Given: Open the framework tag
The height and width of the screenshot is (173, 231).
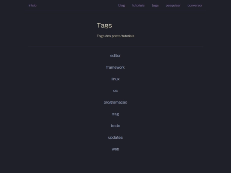Looking at the screenshot, I should (115, 67).
